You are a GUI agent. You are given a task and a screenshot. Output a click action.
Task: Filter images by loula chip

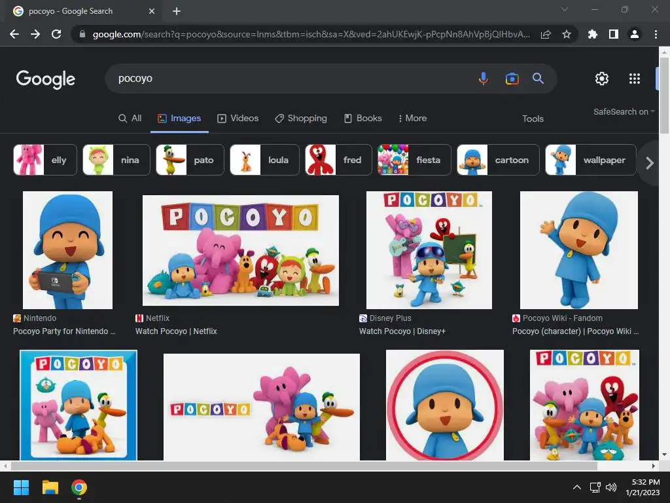coord(264,160)
